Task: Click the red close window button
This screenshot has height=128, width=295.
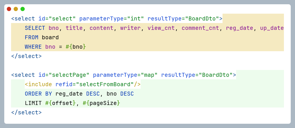Action: [9, 9]
